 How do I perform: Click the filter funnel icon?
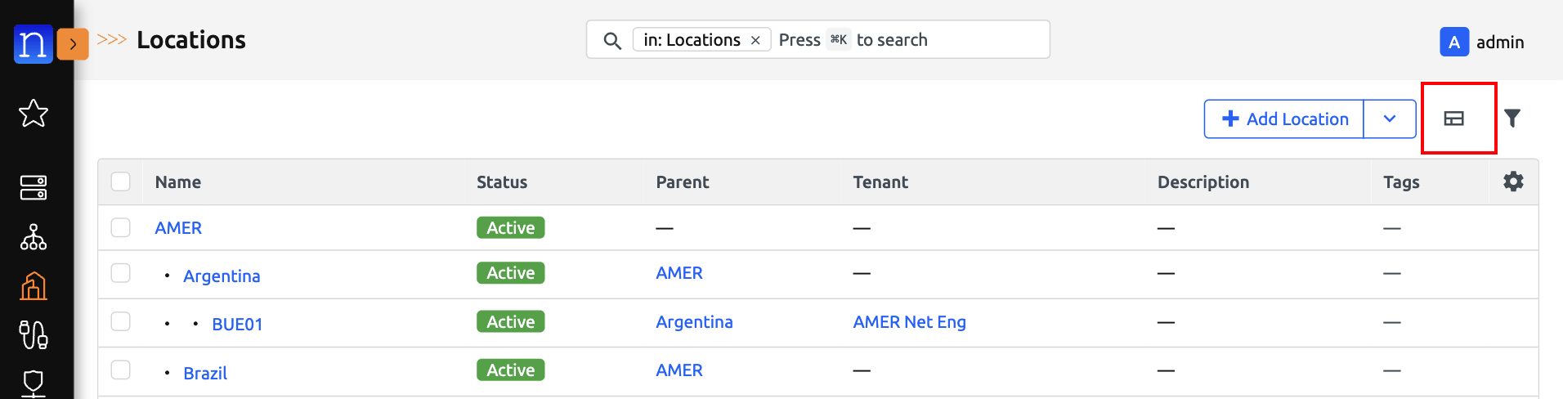(x=1512, y=119)
